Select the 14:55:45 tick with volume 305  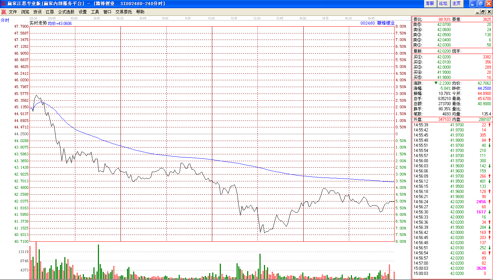click(452, 135)
